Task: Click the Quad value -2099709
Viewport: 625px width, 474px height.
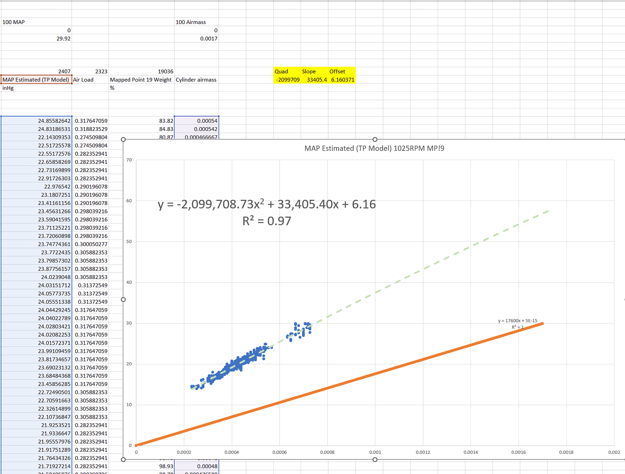Action: [287, 79]
